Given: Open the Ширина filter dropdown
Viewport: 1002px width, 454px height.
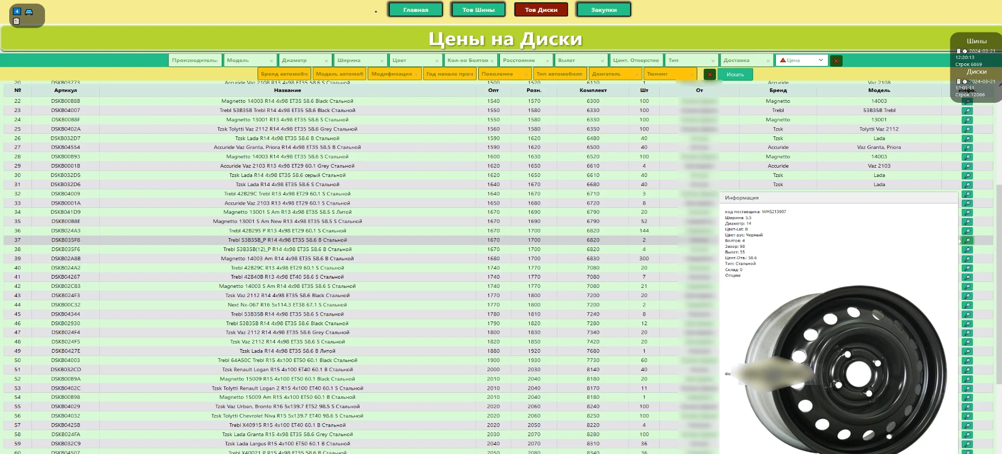Looking at the screenshot, I should (x=361, y=60).
